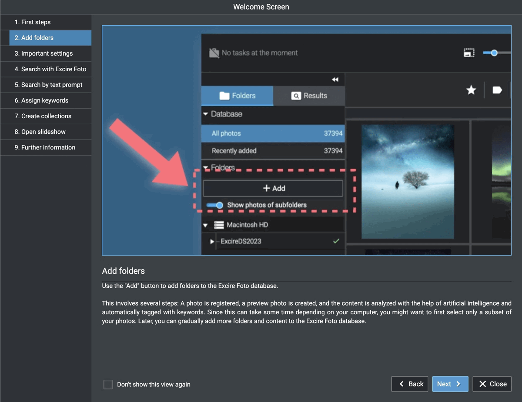Select 'Recently added' row in preview
This screenshot has width=522, height=402.
(273, 151)
